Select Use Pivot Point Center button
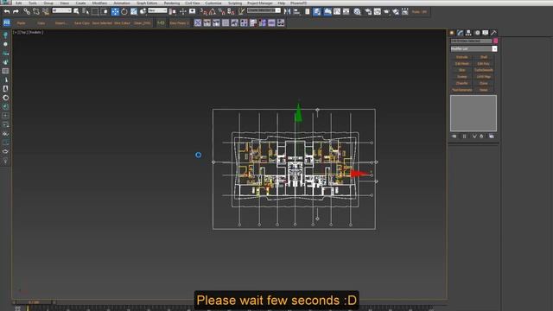Viewport: 553px width, 311px height. tap(173, 11)
